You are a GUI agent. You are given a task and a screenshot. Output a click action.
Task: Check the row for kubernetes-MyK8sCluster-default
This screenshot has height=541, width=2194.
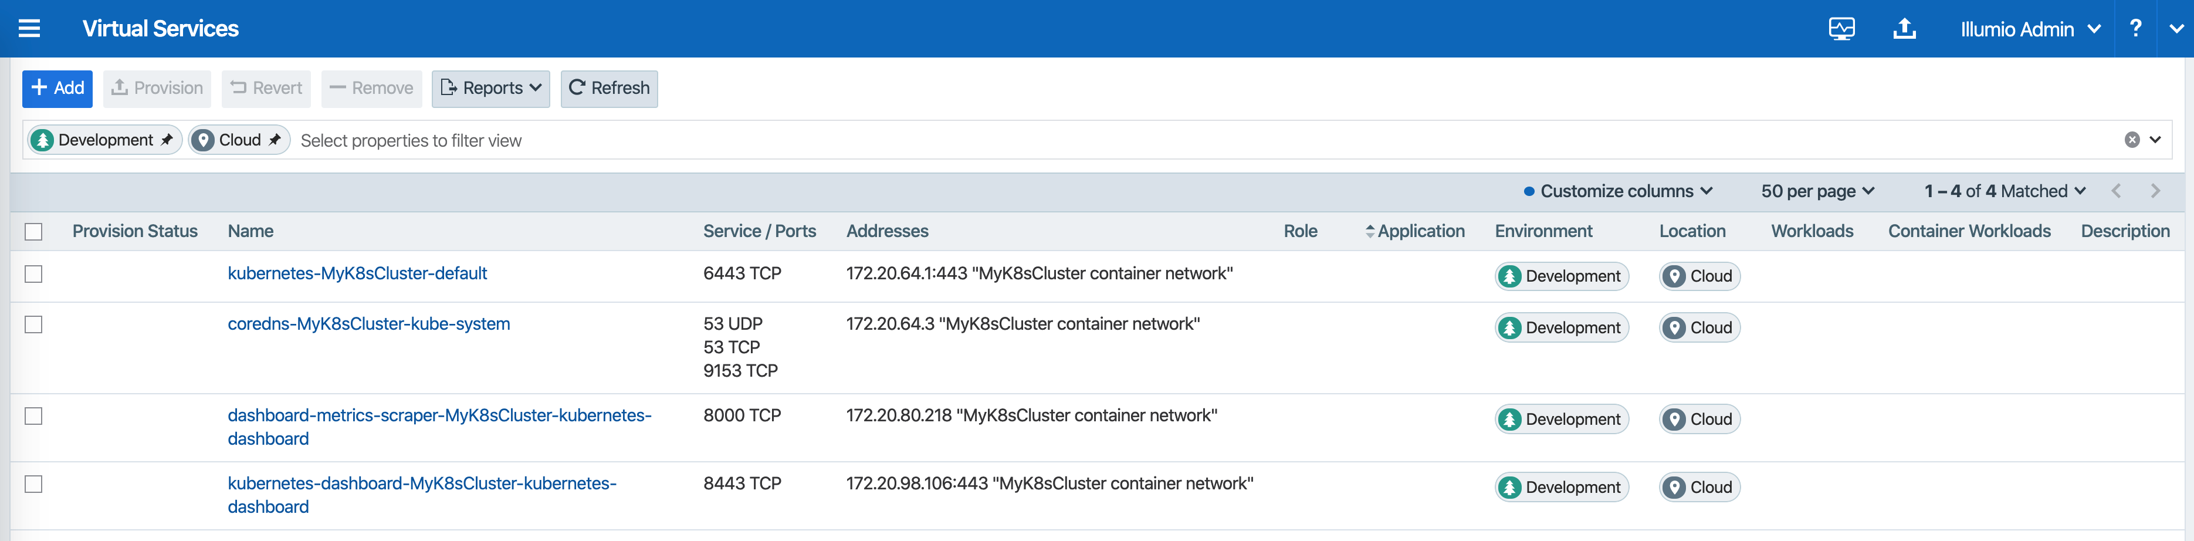coord(34,275)
